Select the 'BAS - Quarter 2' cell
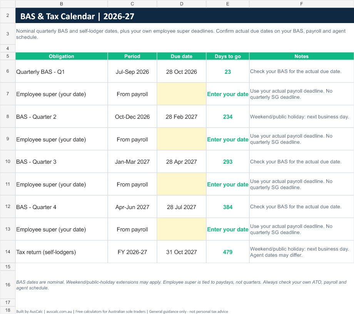The image size is (354, 314). point(62,116)
